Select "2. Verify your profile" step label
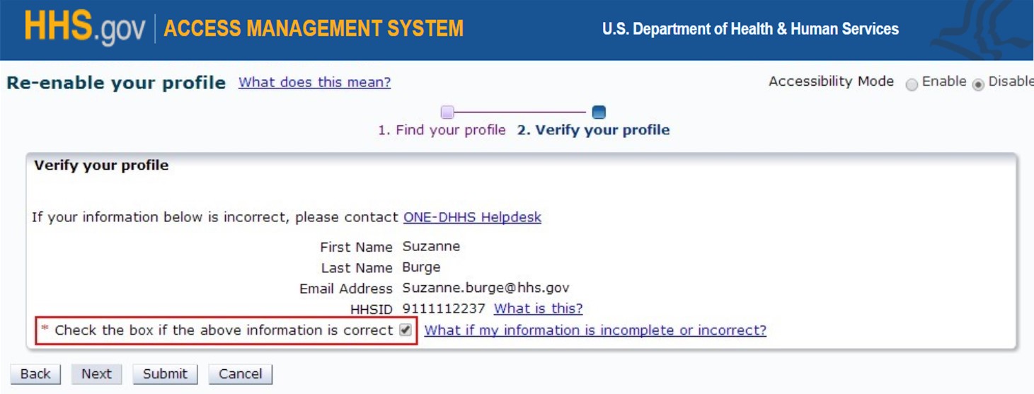The width and height of the screenshot is (1034, 394). 593,130
